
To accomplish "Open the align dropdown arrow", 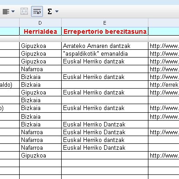I will pos(13,11).
